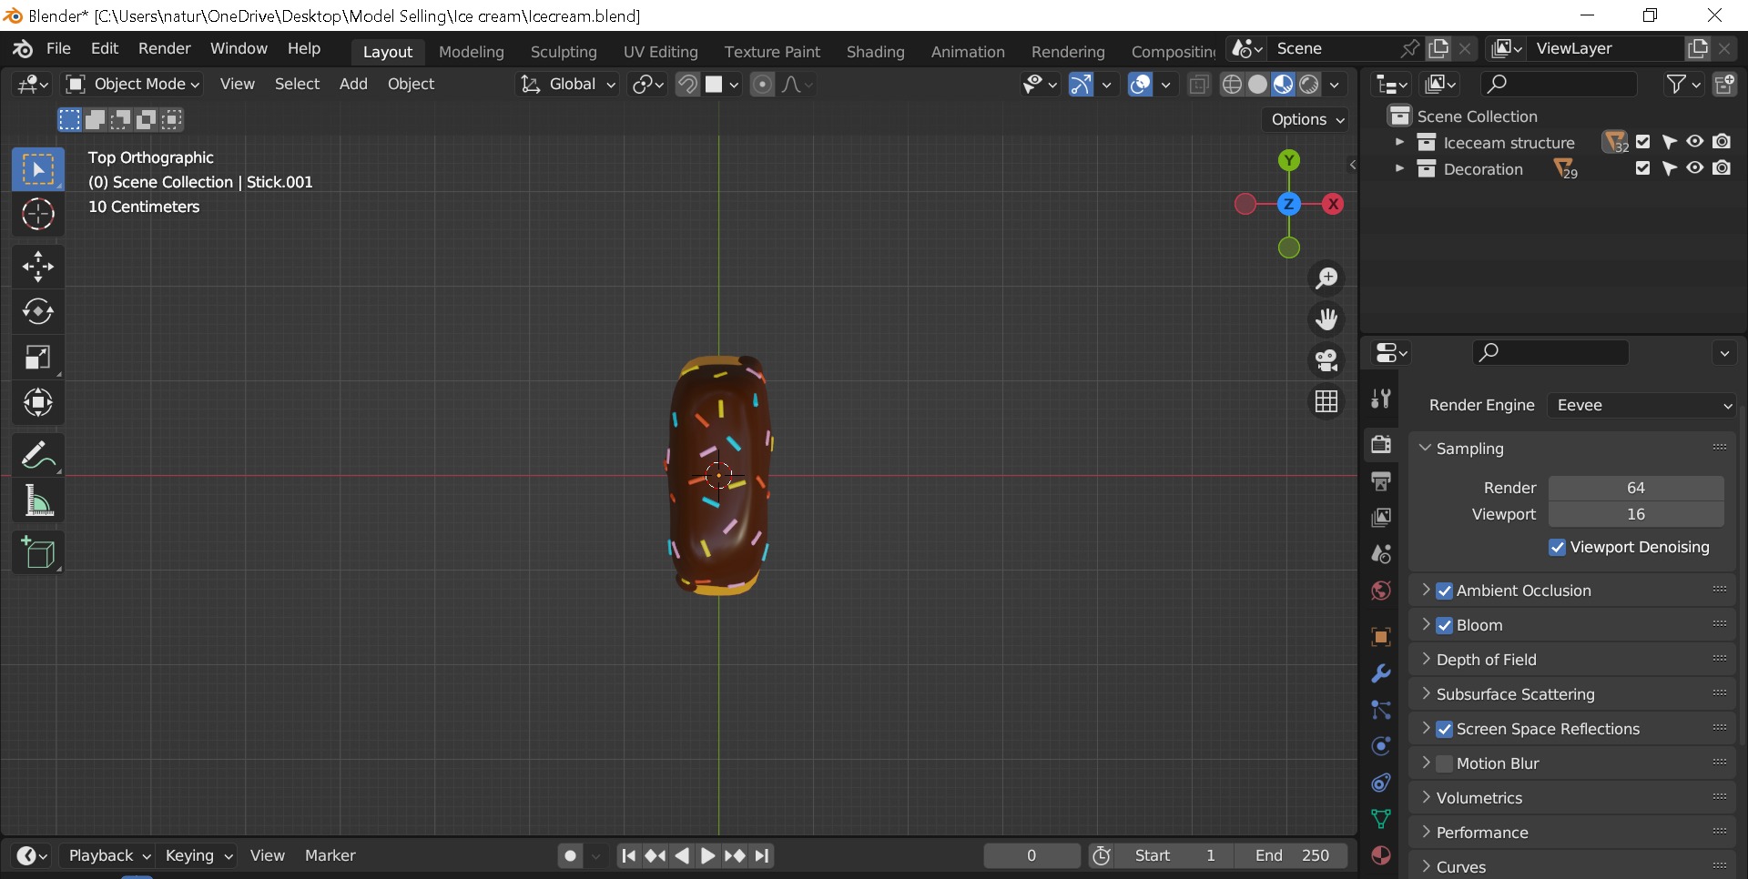This screenshot has width=1748, height=879.
Task: Enable Motion Blur checkbox
Action: tap(1445, 764)
